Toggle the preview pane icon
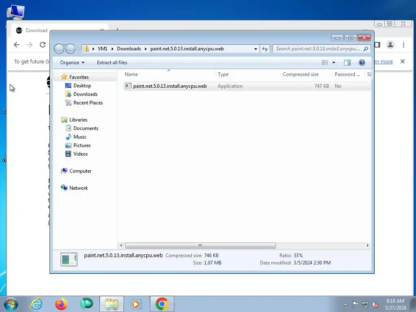 coord(347,62)
